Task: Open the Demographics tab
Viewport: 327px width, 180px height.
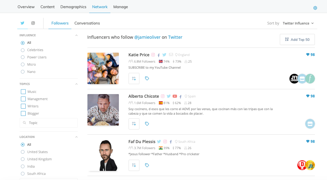Action: [x=74, y=7]
